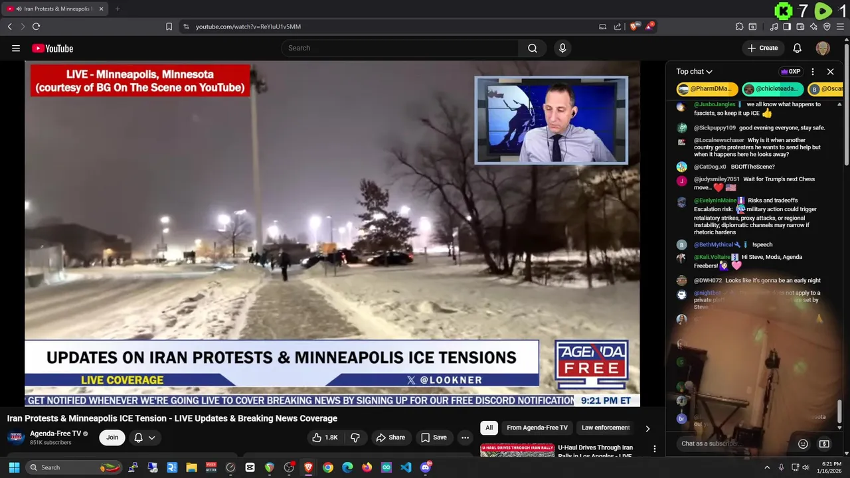Viewport: 850px width, 478px height.
Task: Open Super Chat dollar icon in chat
Action: [x=824, y=443]
